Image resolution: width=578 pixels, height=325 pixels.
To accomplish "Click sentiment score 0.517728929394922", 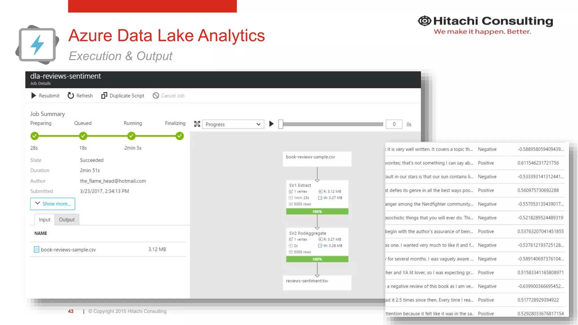I will pos(538,300).
